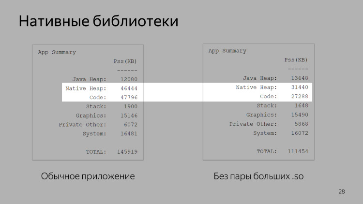Click Java Heap value 13648

coord(300,78)
